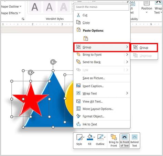Open the Outline dropdown arrow in mini toolbar
The image size is (163, 156).
tap(105, 137)
